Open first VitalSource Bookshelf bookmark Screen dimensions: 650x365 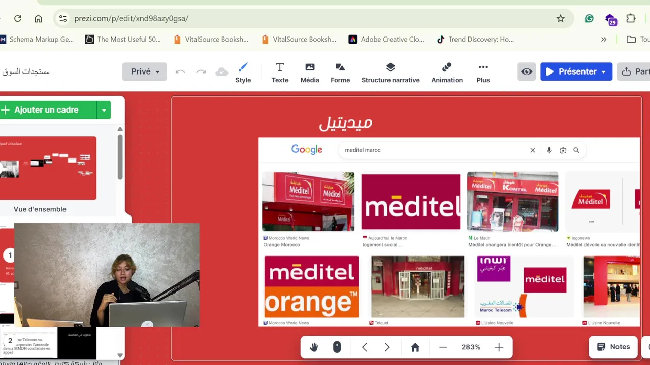(x=211, y=39)
